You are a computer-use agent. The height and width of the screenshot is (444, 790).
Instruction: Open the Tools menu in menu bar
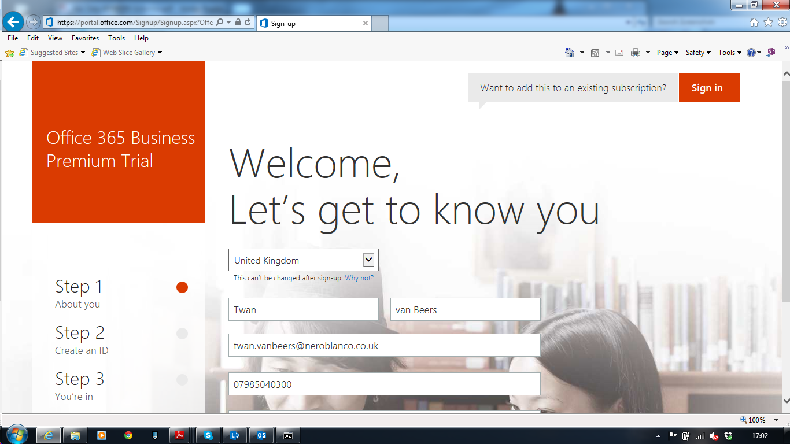tap(116, 38)
